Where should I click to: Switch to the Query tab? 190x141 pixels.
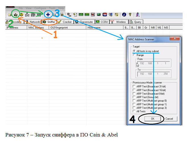136,22
